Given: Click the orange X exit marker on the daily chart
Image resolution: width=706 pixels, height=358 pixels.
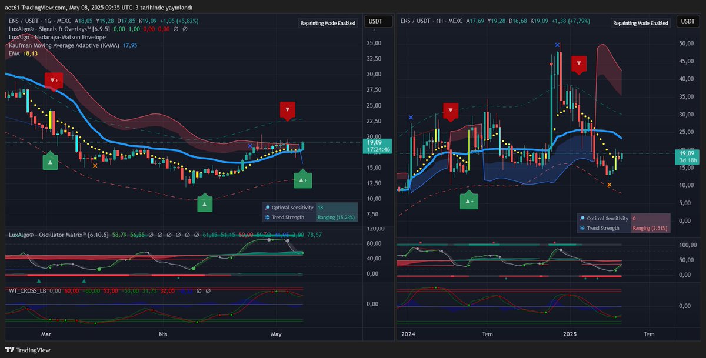Looking at the screenshot, I should pos(95,165).
